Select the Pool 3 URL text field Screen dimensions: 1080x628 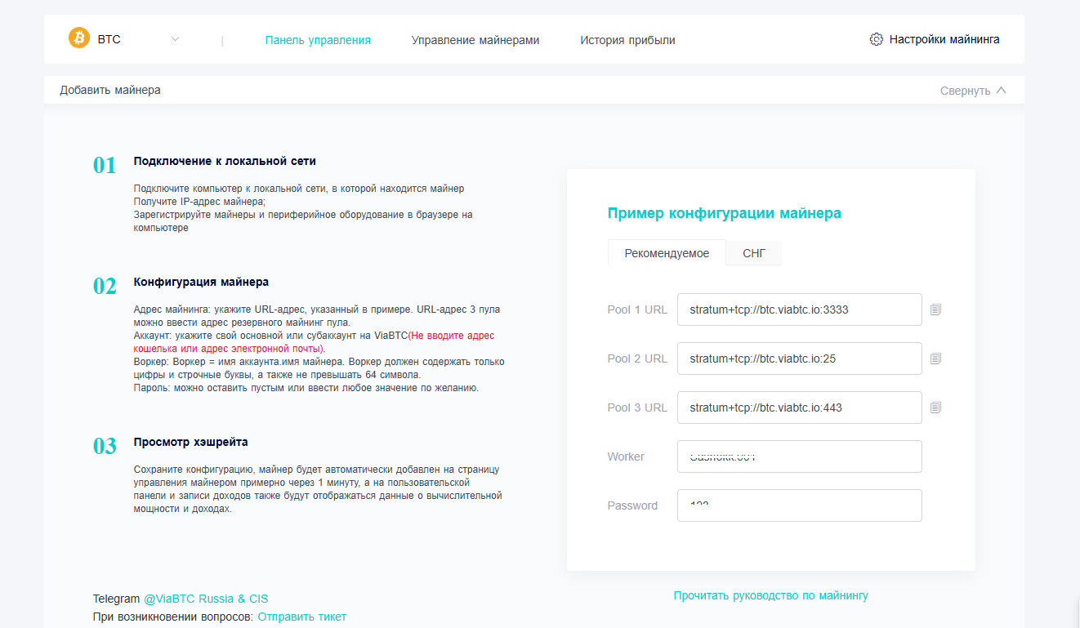click(799, 407)
